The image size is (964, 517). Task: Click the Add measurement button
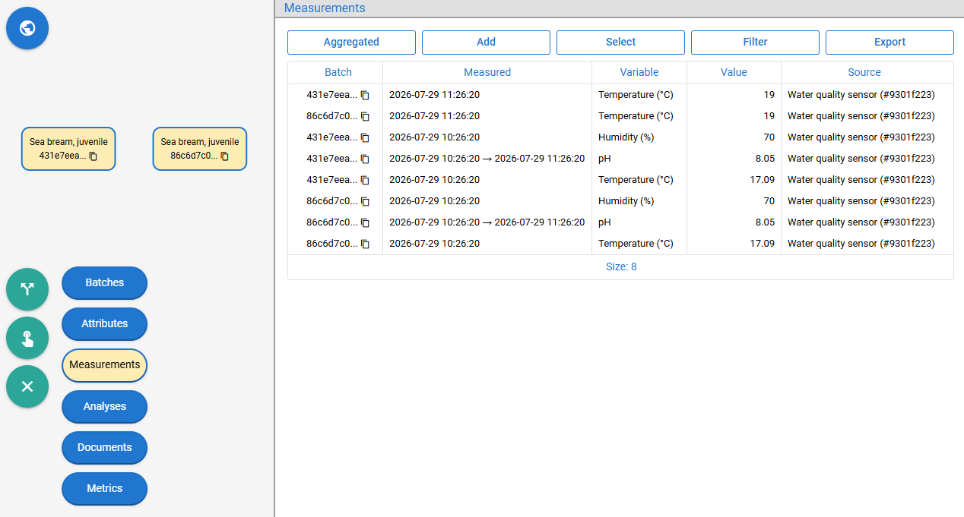point(486,43)
